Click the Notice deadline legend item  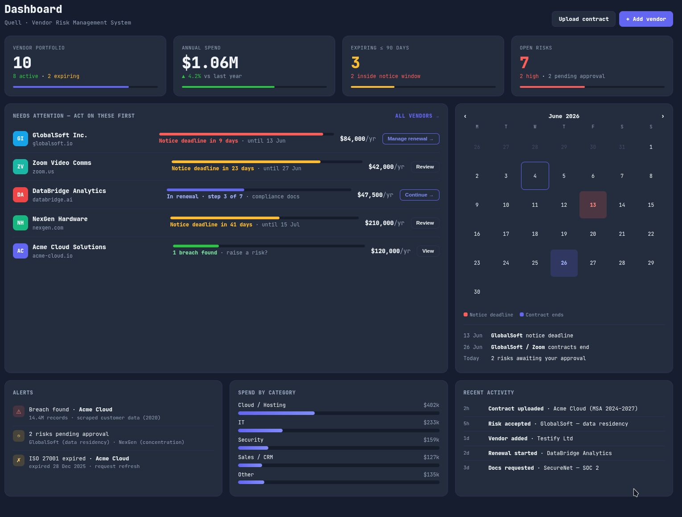(x=488, y=315)
